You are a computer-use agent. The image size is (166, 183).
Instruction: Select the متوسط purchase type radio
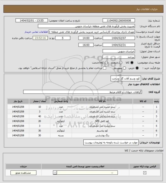pyautogui.click(x=124, y=68)
